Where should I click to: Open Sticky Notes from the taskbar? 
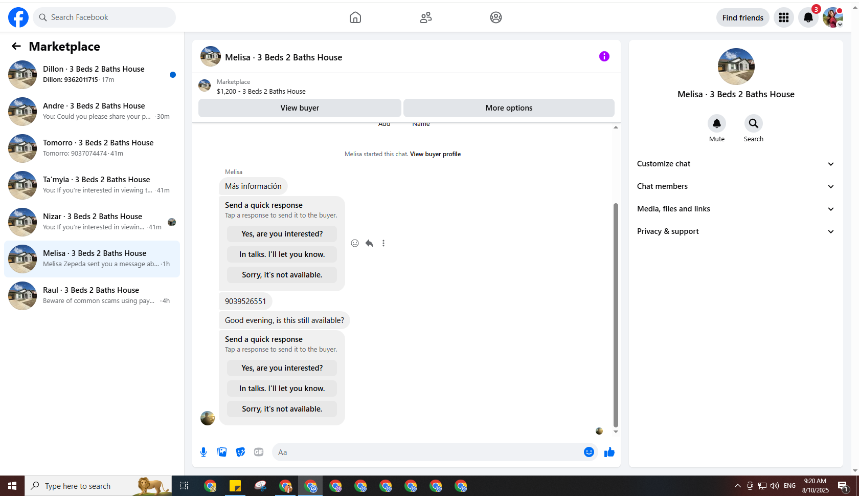click(235, 486)
